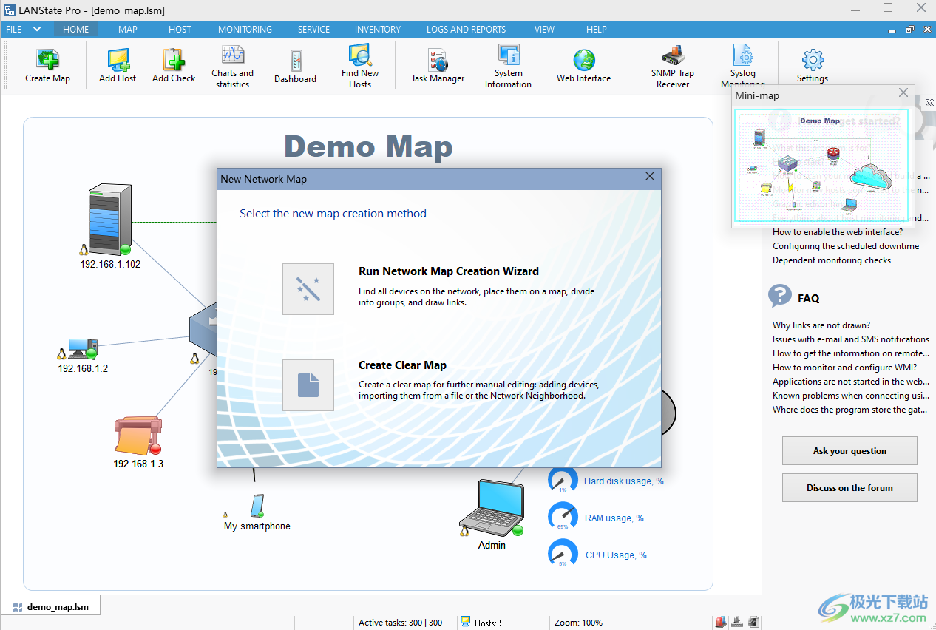Choose the Network Map Creation Wizard button
Screen dimensions: 936x630
(x=308, y=289)
